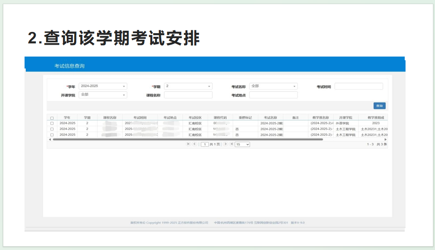Click the 考试信息查询 title
Image resolution: width=435 pixels, height=250 pixels.
(69, 66)
